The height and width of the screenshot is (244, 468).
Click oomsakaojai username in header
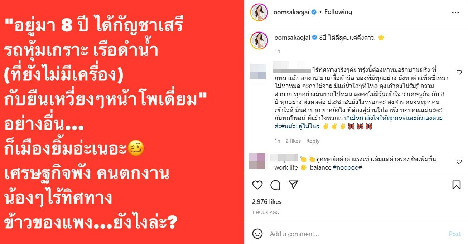[291, 12]
